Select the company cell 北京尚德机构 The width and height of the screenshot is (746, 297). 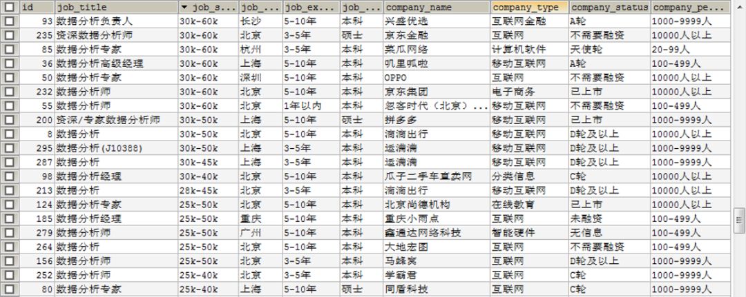click(x=437, y=205)
